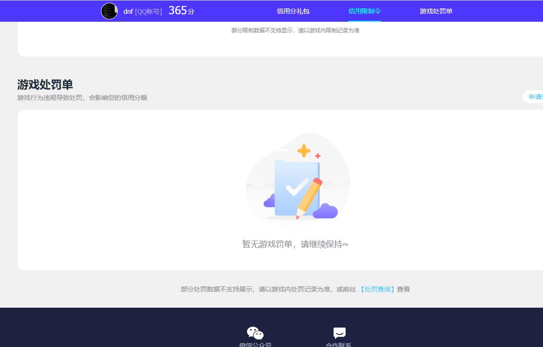Select the highlighted 信用限制令 tab
Image resolution: width=543 pixels, height=347 pixels.
point(365,11)
